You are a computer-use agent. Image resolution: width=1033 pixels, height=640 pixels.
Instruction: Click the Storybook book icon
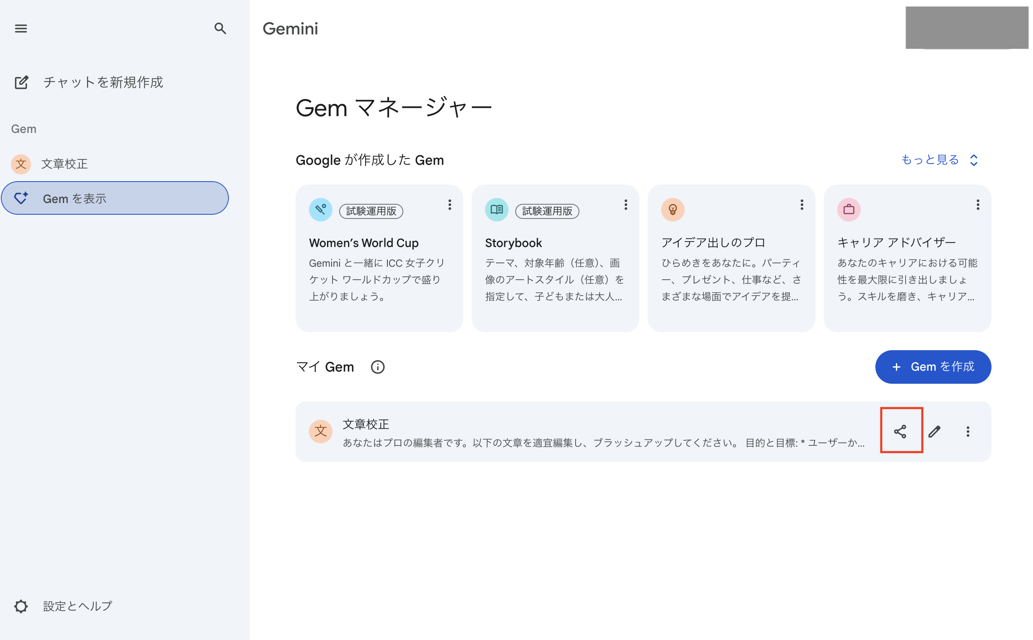496,210
